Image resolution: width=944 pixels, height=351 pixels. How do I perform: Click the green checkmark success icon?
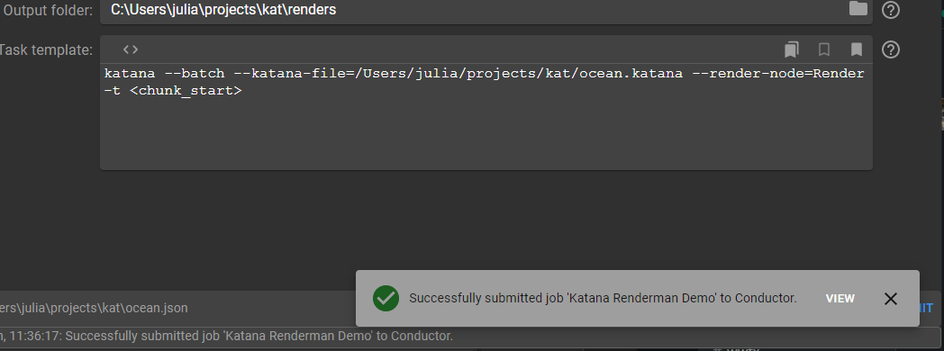[386, 298]
